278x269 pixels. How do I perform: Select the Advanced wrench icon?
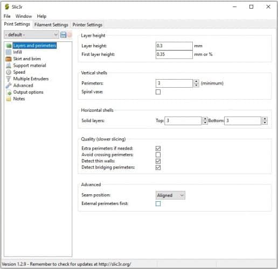click(9, 86)
